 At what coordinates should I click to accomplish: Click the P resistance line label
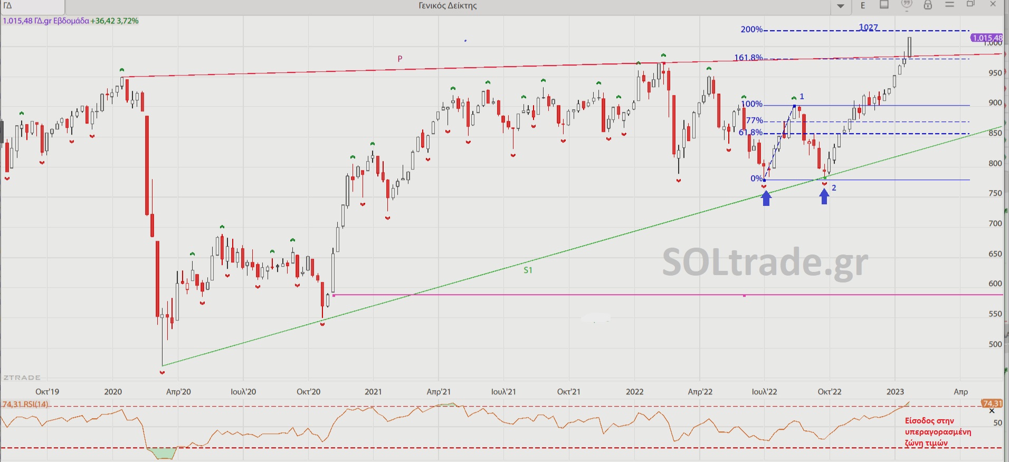click(x=400, y=59)
